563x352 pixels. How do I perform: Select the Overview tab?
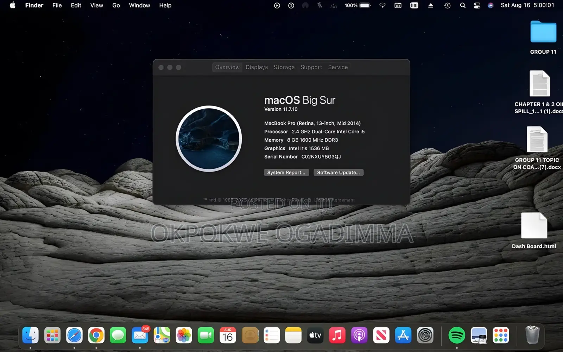227,67
